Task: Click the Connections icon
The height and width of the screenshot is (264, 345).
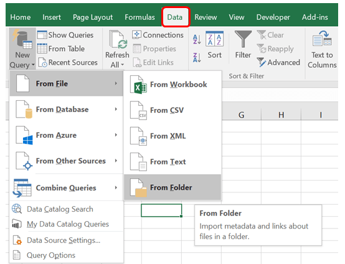Action: pyautogui.click(x=136, y=35)
